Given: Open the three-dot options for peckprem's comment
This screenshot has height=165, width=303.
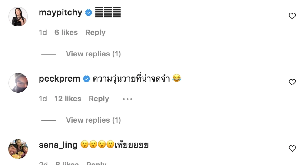Looking at the screenshot, I should point(127,99).
